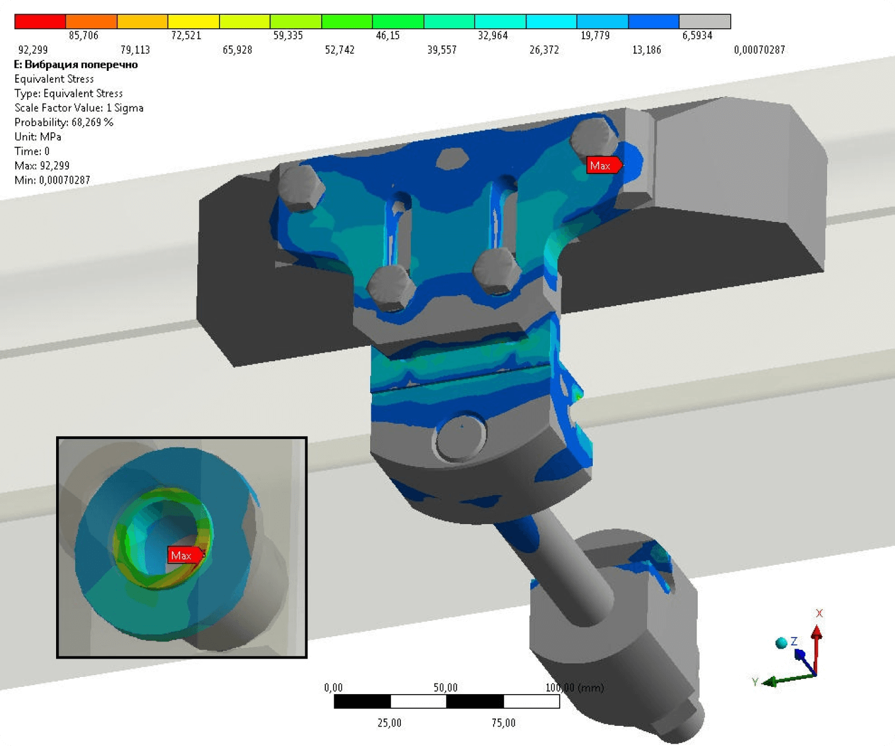The height and width of the screenshot is (746, 895).
Task: Click the 25,00 ruler label
Action: tap(390, 723)
